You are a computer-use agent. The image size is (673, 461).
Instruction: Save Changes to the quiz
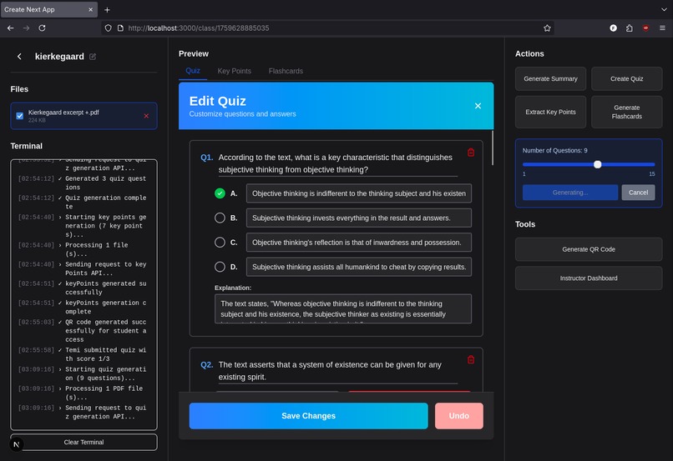(309, 416)
